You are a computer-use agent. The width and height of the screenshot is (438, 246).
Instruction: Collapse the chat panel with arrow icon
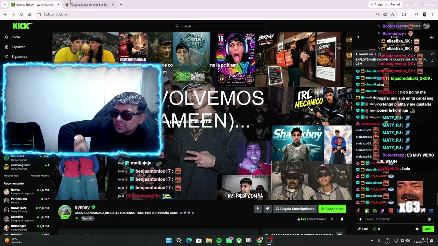tap(358, 37)
